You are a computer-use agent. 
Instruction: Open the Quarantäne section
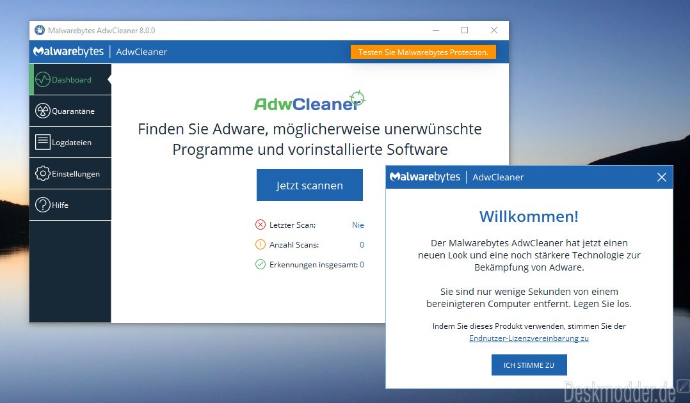coord(70,111)
